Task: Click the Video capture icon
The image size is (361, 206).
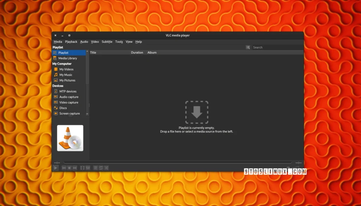Action: tap(56, 102)
